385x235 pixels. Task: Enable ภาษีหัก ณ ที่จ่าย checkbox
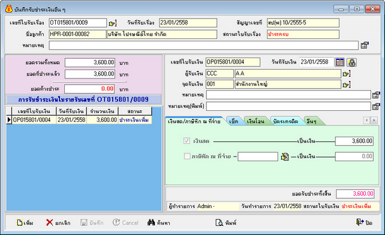tap(187, 156)
